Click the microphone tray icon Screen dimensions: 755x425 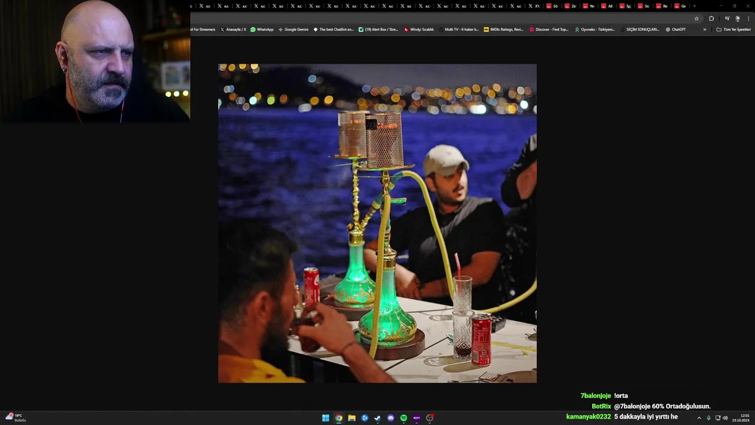pyautogui.click(x=708, y=418)
